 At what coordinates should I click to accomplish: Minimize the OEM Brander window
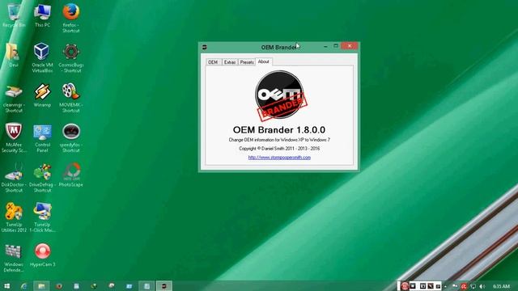[x=325, y=47]
